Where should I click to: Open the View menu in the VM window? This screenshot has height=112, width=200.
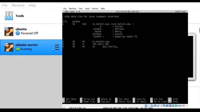81,8
